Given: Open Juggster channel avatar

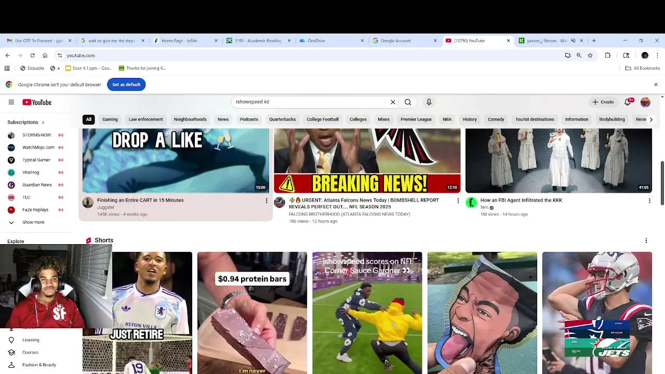Looking at the screenshot, I should click(x=88, y=203).
